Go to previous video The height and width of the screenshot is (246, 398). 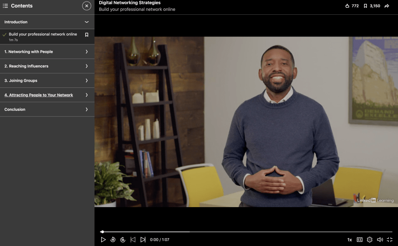133,240
